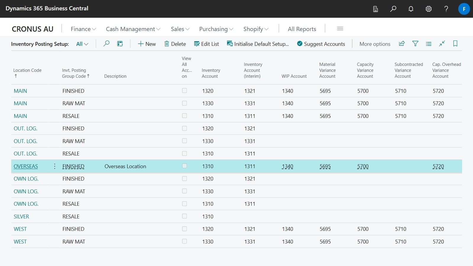
Task: Tick View All Accounts checkbox for MAIN FINISHED
Action: [x=184, y=91]
